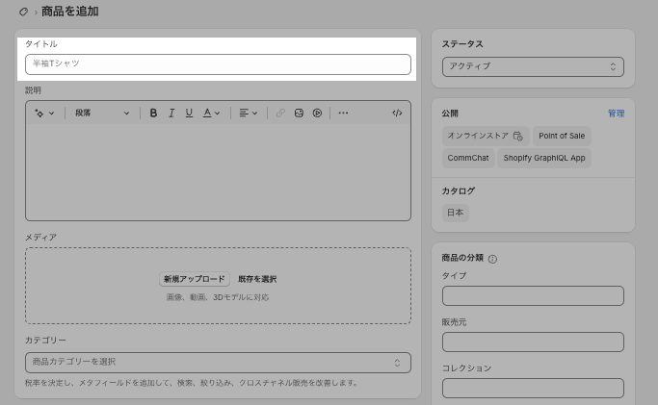Click into the description text area
The height and width of the screenshot is (405, 658).
point(218,172)
